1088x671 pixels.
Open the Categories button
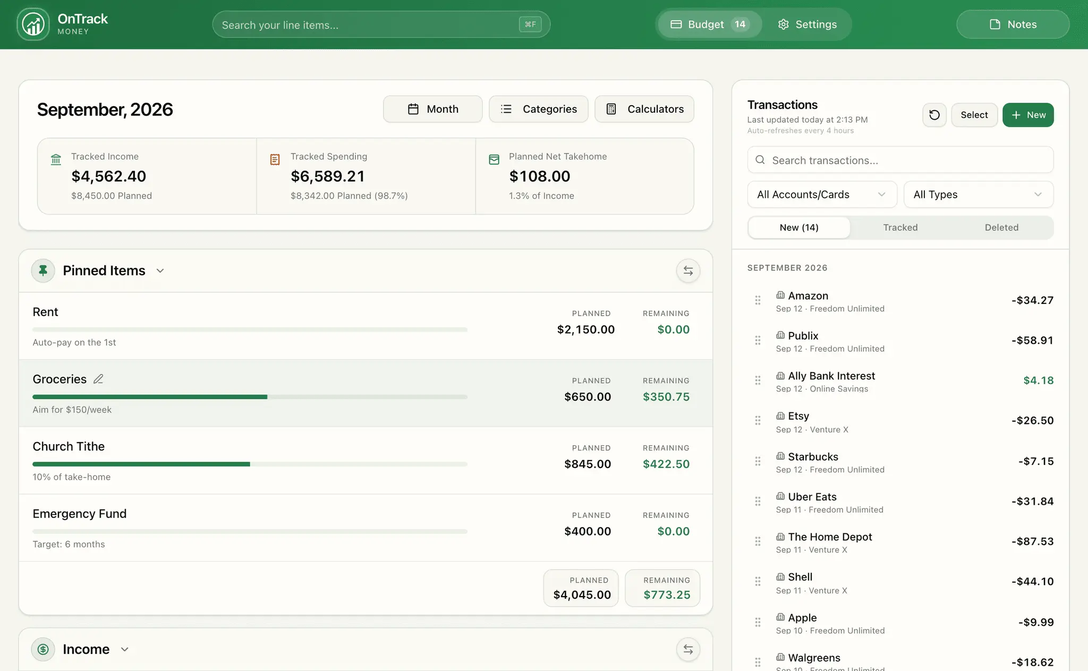[x=538, y=109]
